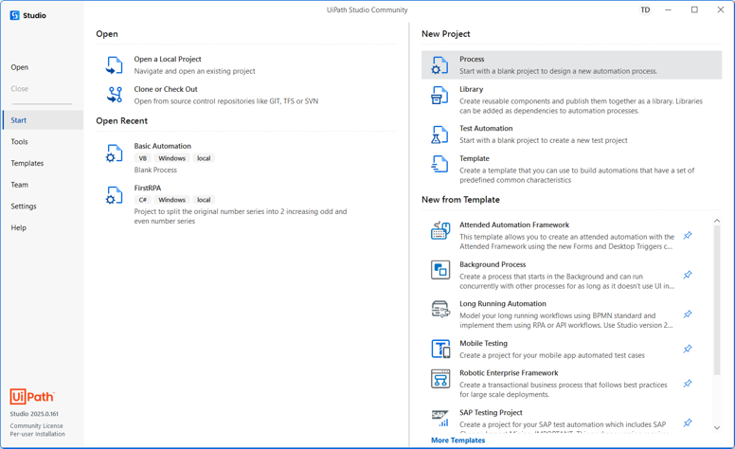Click Studio 2025.0.161 version text
This screenshot has width=735, height=449.
tap(34, 414)
